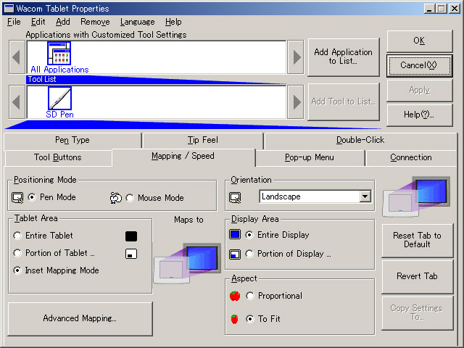Click the OK button
464x348 pixels.
coord(419,41)
